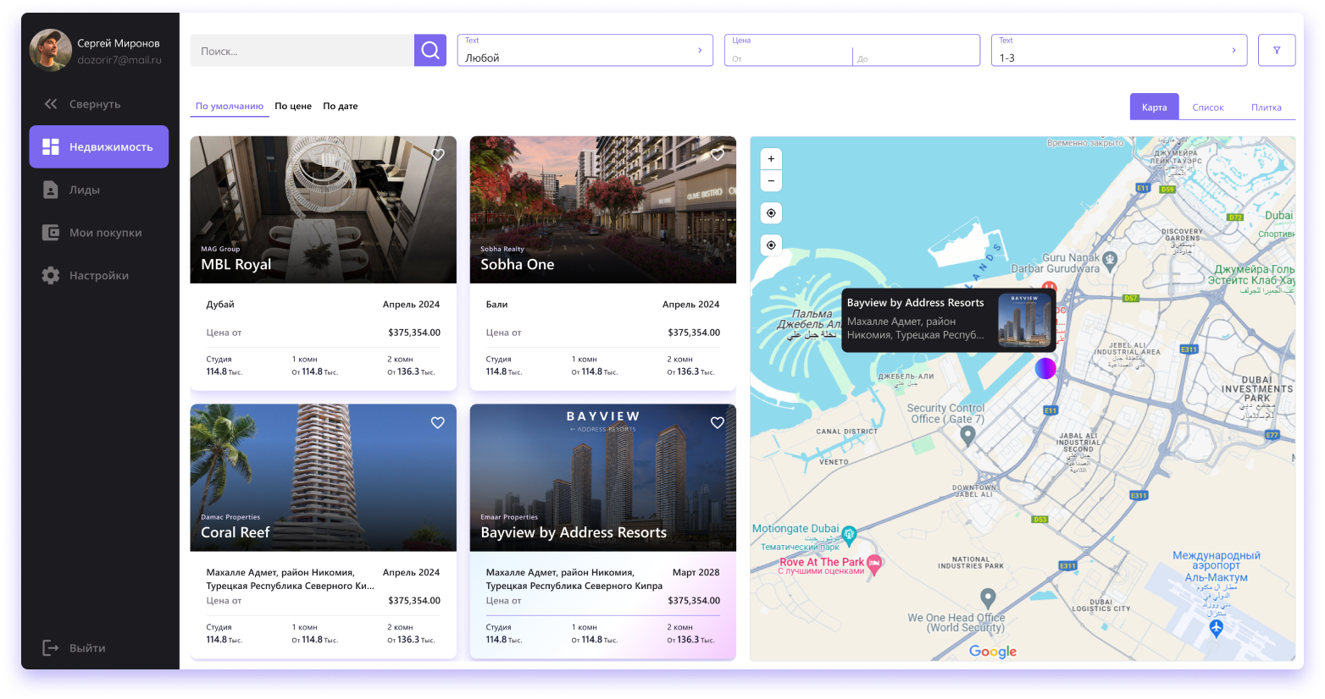Click Security Control Office map pin

pyautogui.click(x=967, y=436)
